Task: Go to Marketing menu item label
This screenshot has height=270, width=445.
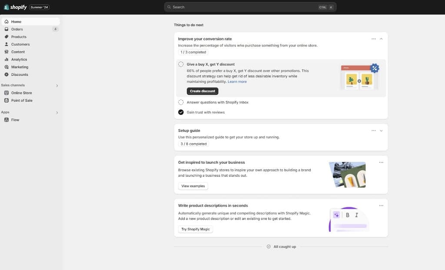Action: tap(20, 67)
